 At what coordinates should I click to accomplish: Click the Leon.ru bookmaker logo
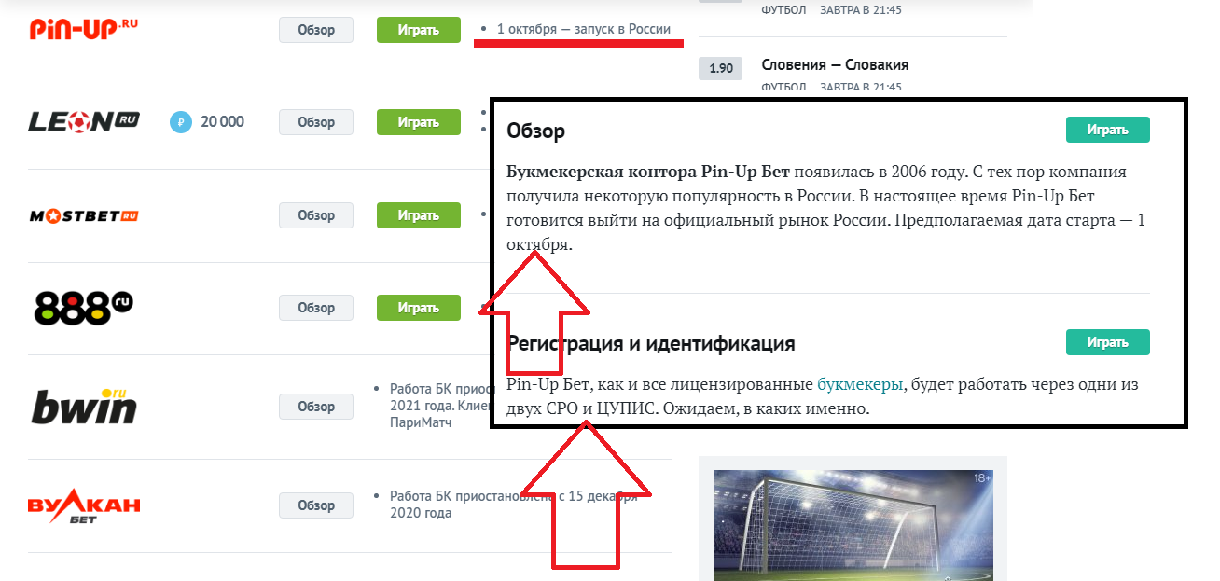(84, 121)
